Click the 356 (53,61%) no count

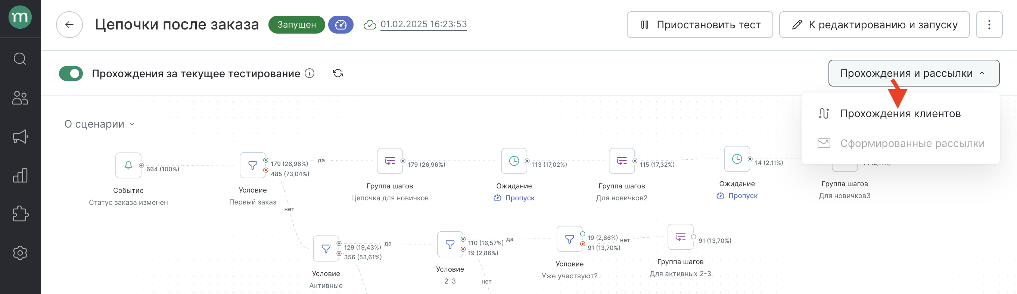coord(363,257)
